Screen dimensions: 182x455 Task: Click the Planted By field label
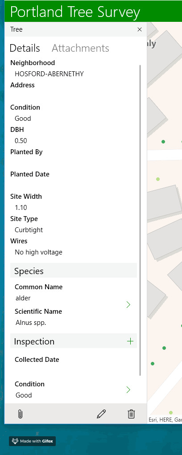coord(26,152)
